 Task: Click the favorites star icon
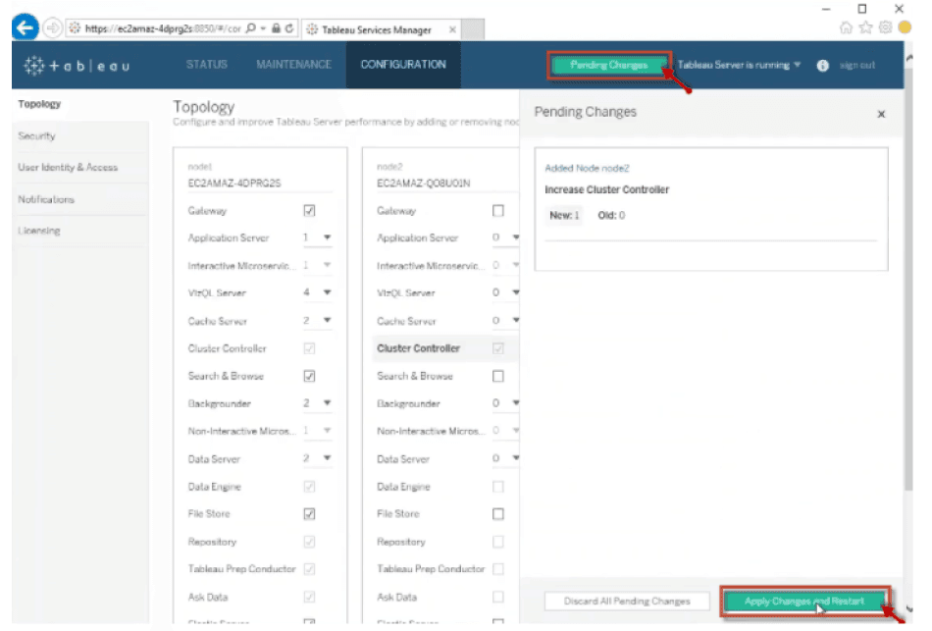pos(867,27)
